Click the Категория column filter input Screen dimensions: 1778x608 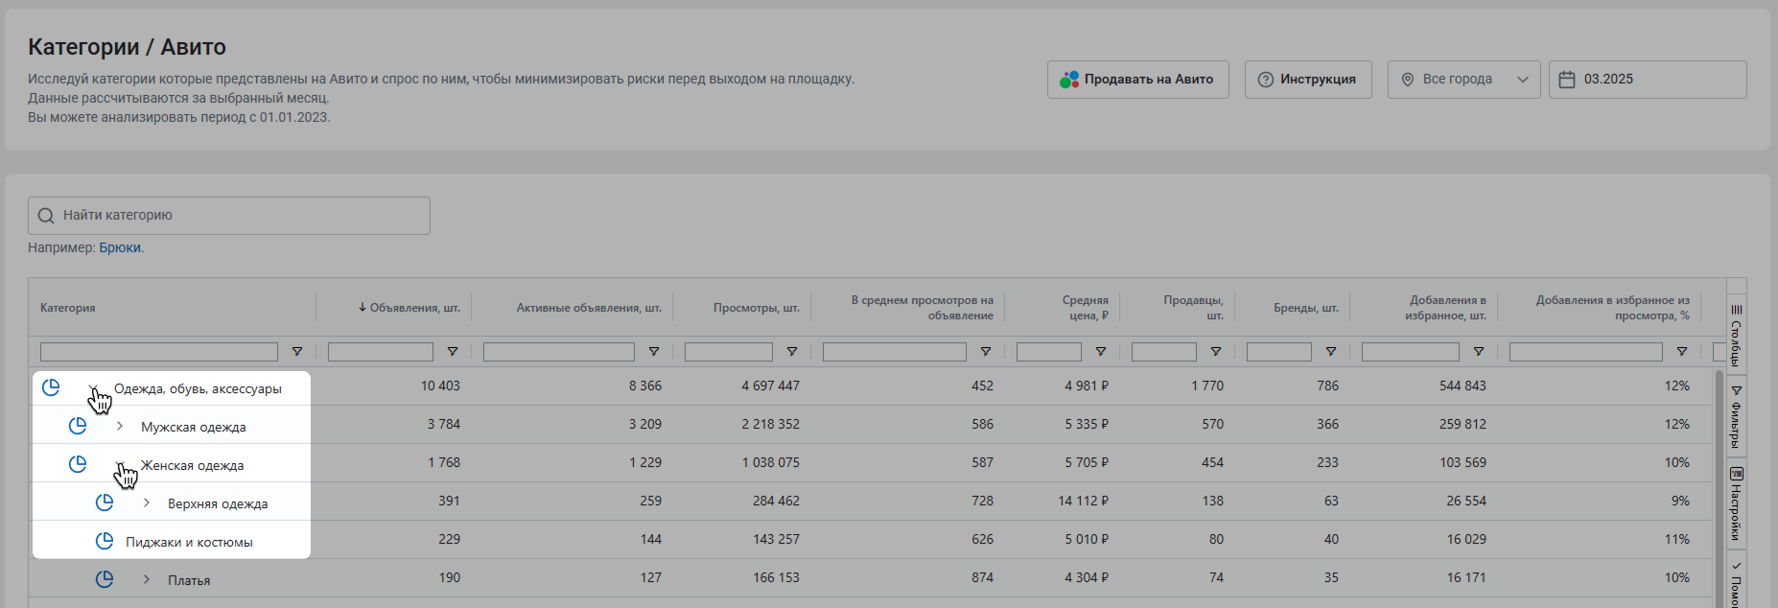[159, 352]
